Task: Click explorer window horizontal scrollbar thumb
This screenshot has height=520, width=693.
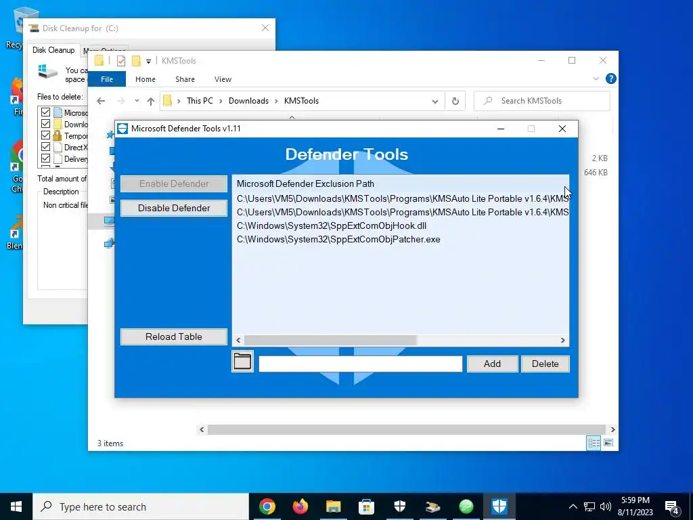Action: 406,429
